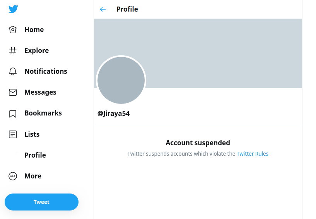Go back using the left arrow
This screenshot has height=219, width=316.
[x=103, y=9]
